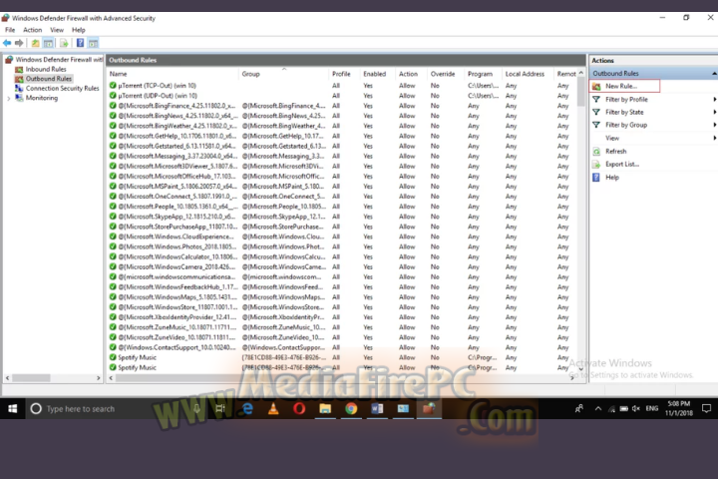Launch Microsoft Edge from the taskbar
Image resolution: width=718 pixels, height=479 pixels.
pos(247,408)
